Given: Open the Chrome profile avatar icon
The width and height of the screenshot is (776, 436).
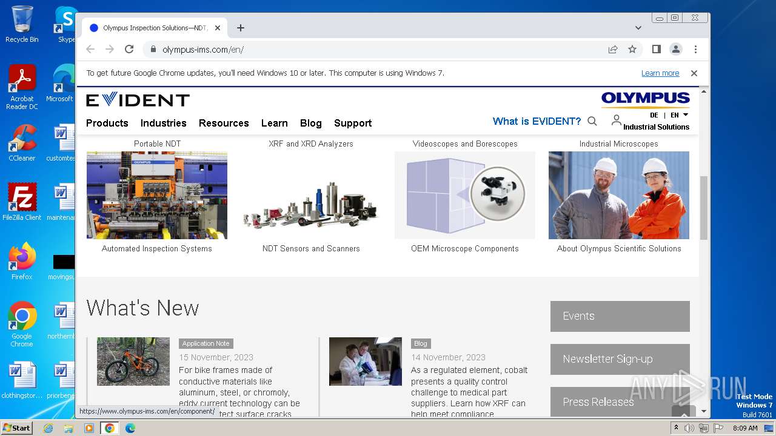Looking at the screenshot, I should click(676, 49).
